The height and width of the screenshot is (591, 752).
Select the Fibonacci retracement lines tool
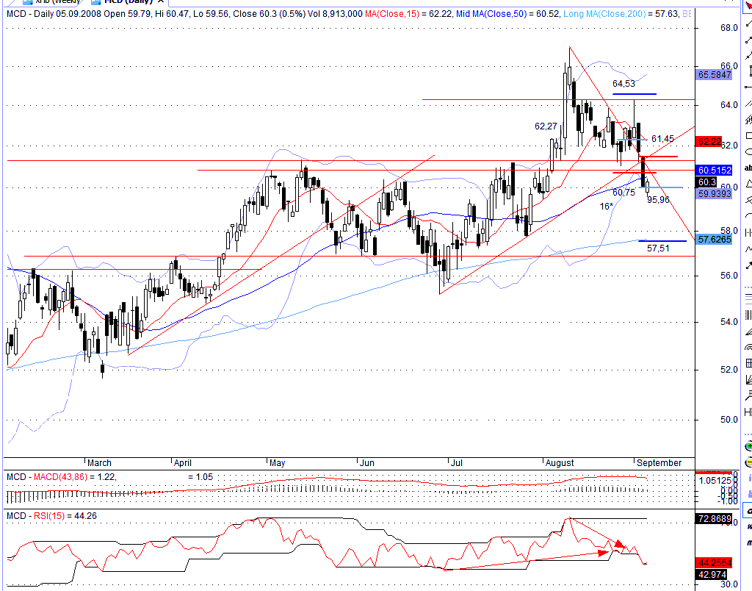(748, 298)
